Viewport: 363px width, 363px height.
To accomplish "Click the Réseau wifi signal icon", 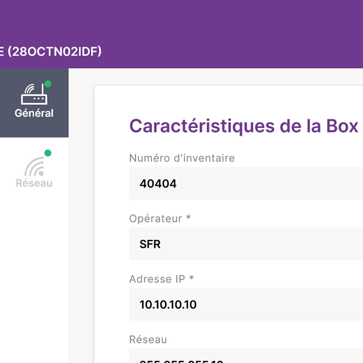I will click(35, 166).
